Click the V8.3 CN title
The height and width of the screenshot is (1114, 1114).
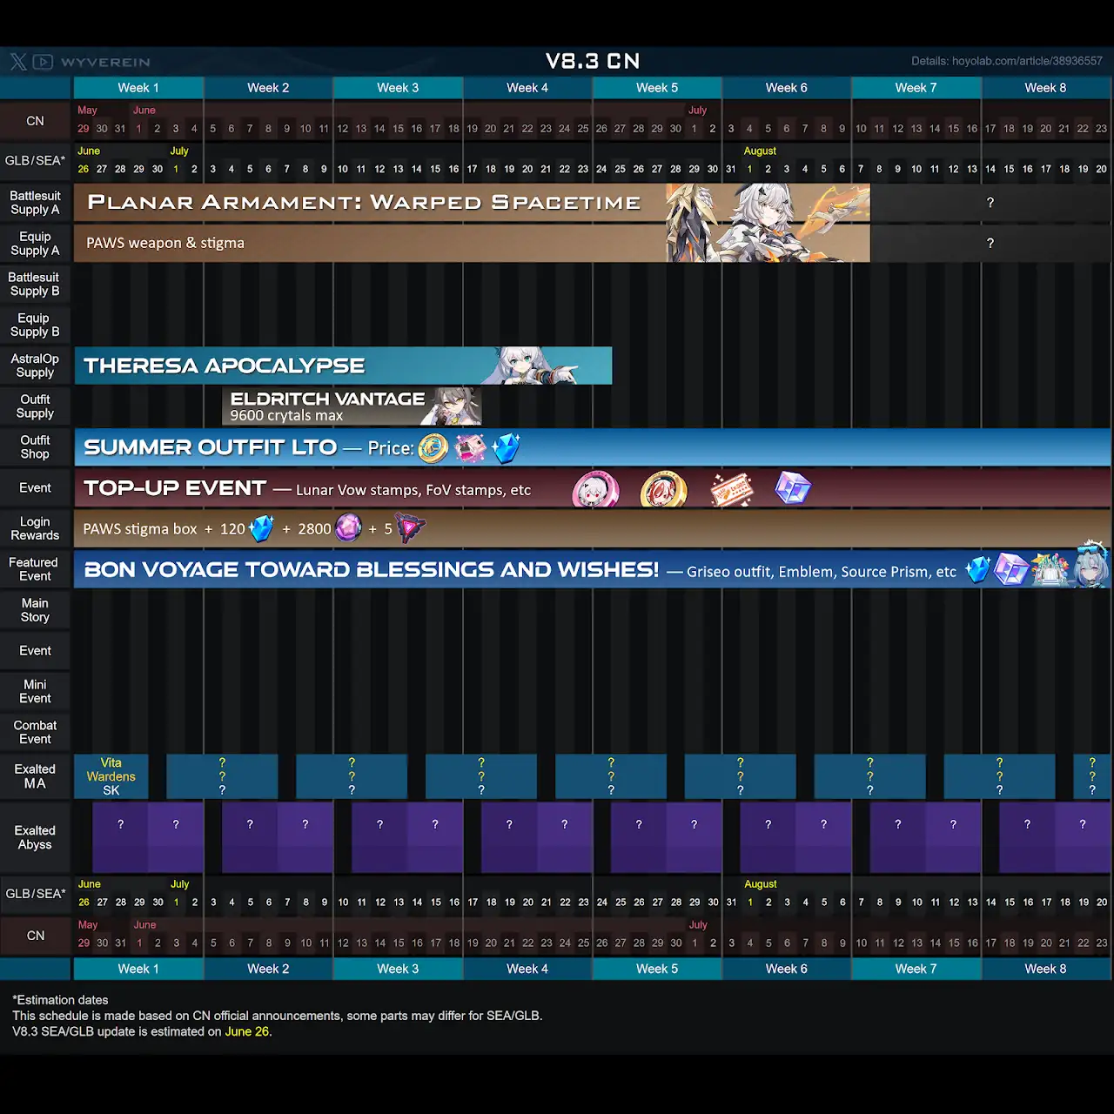coord(593,61)
